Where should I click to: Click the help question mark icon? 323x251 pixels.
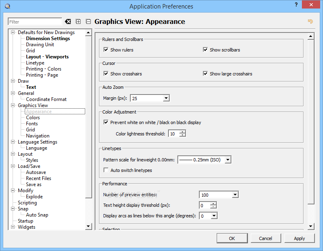pyautogui.click(x=296, y=4)
